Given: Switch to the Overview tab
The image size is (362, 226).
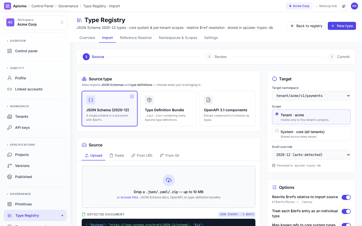Looking at the screenshot, I should [x=87, y=38].
